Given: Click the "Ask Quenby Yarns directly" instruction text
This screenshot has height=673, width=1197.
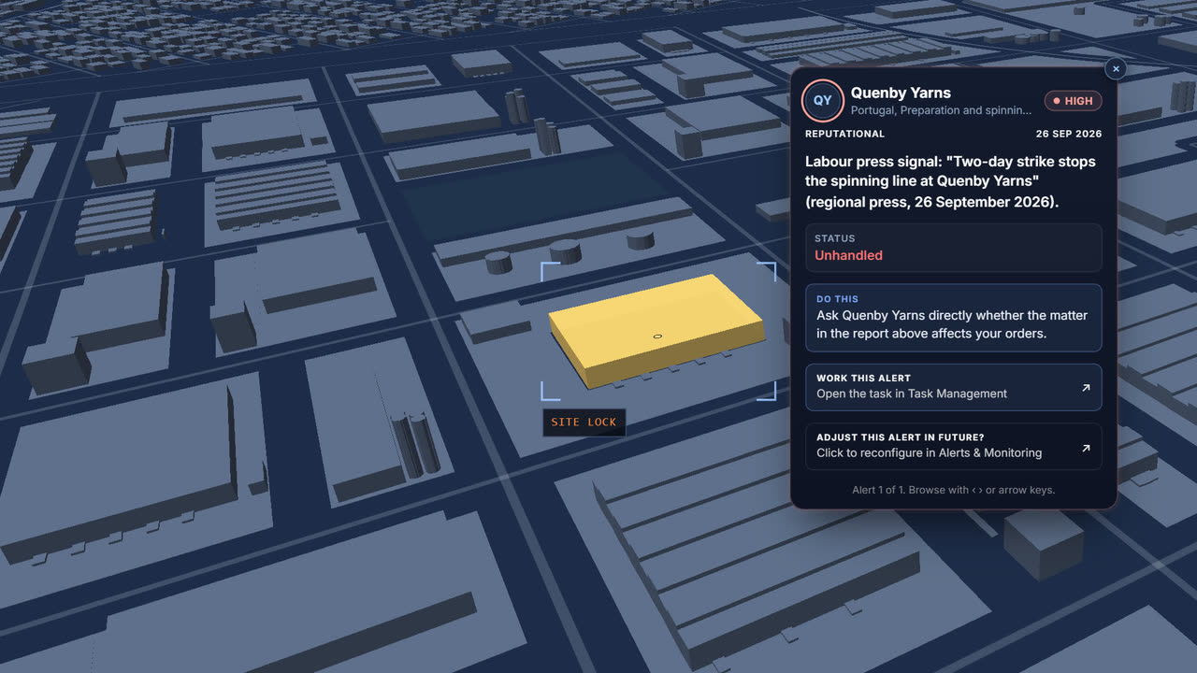Looking at the screenshot, I should pos(952,324).
